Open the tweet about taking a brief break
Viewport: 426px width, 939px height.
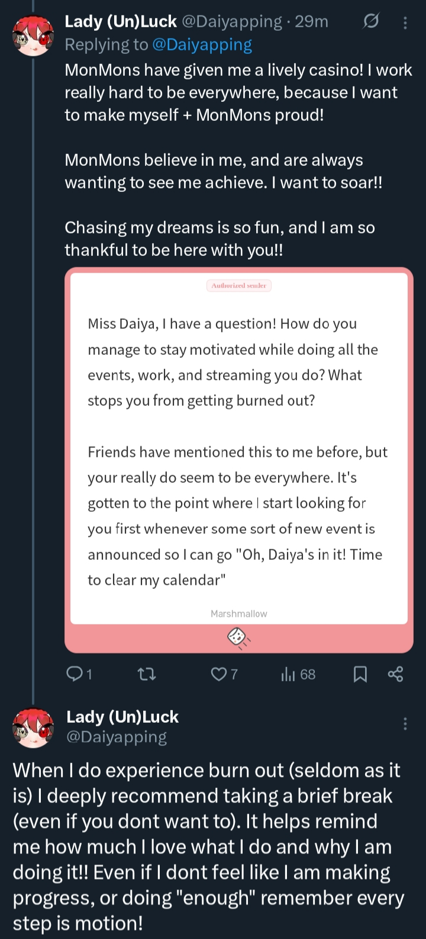tap(208, 846)
